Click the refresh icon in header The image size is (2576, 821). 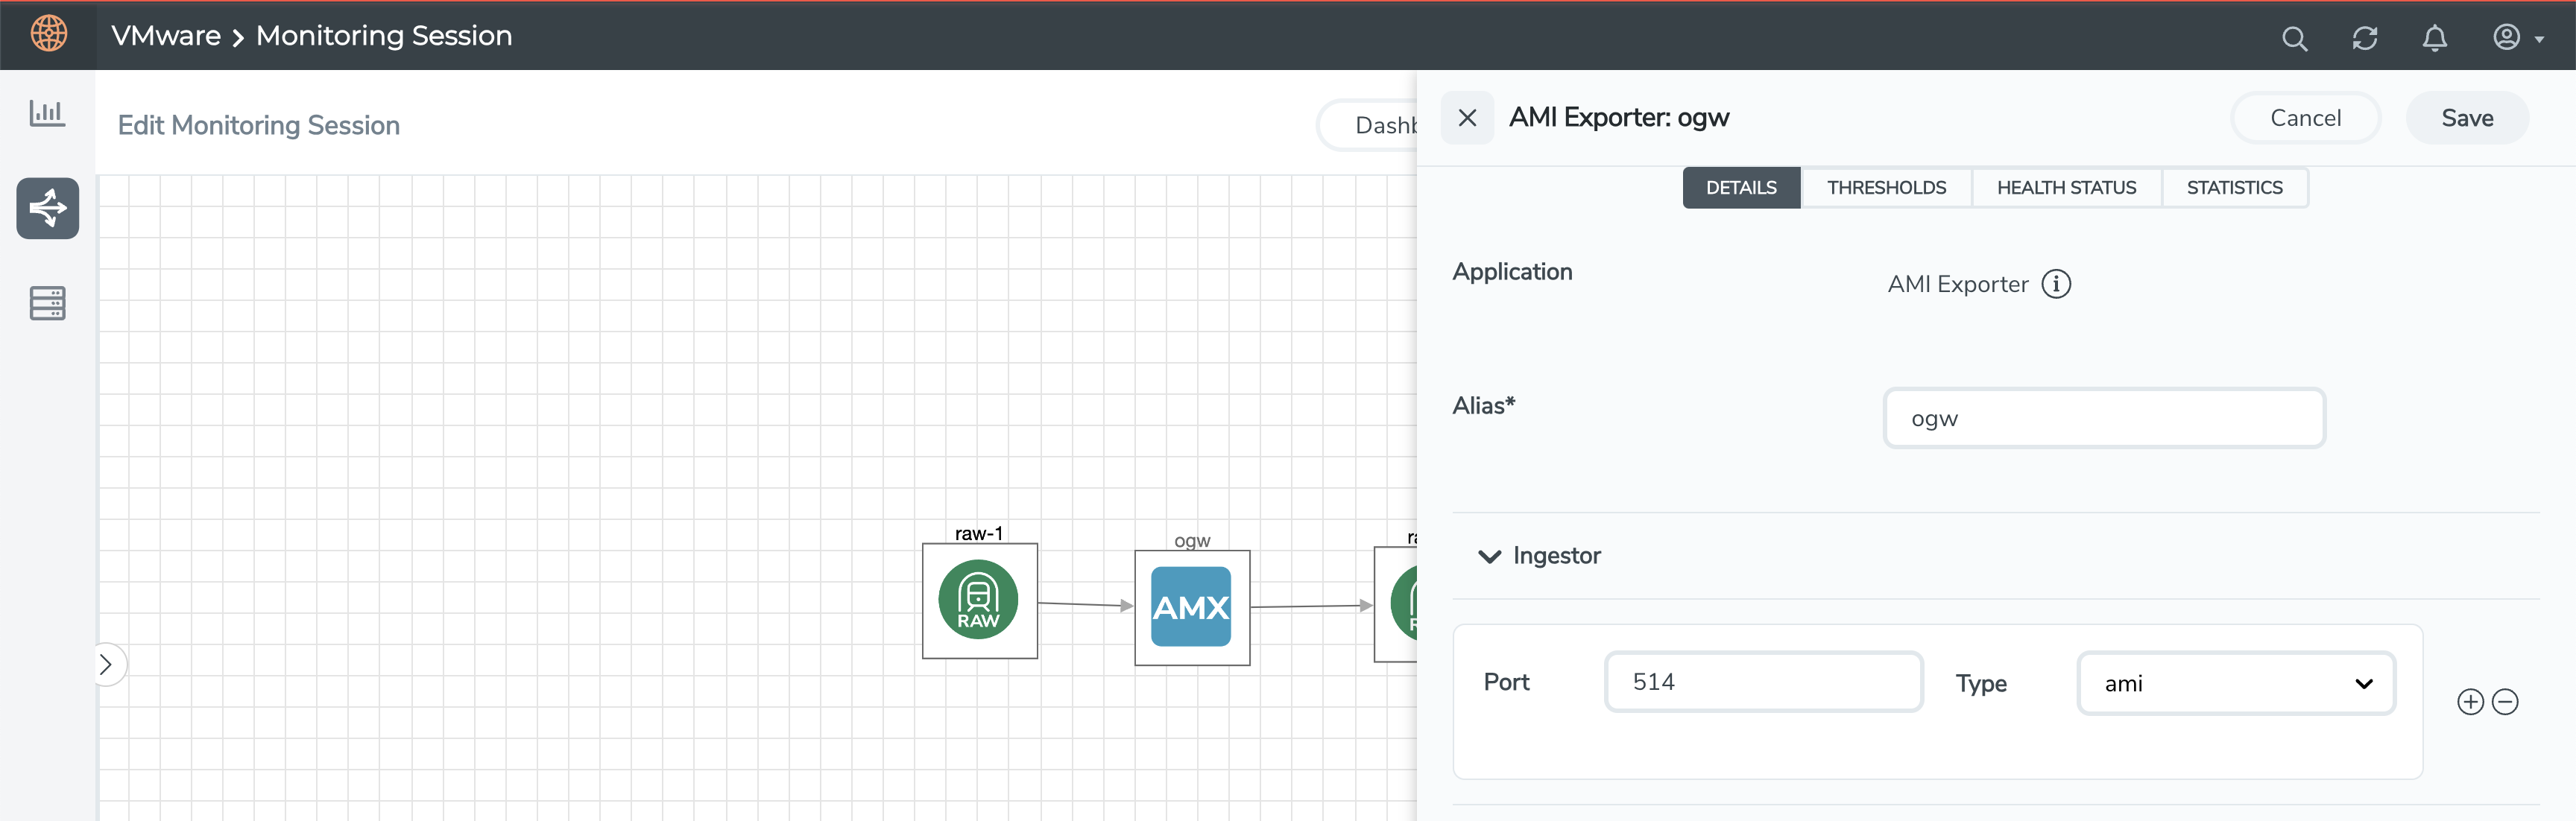coord(2364,39)
